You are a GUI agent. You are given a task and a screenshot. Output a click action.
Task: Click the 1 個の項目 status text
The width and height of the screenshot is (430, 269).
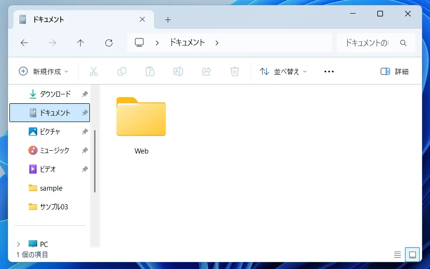32,255
